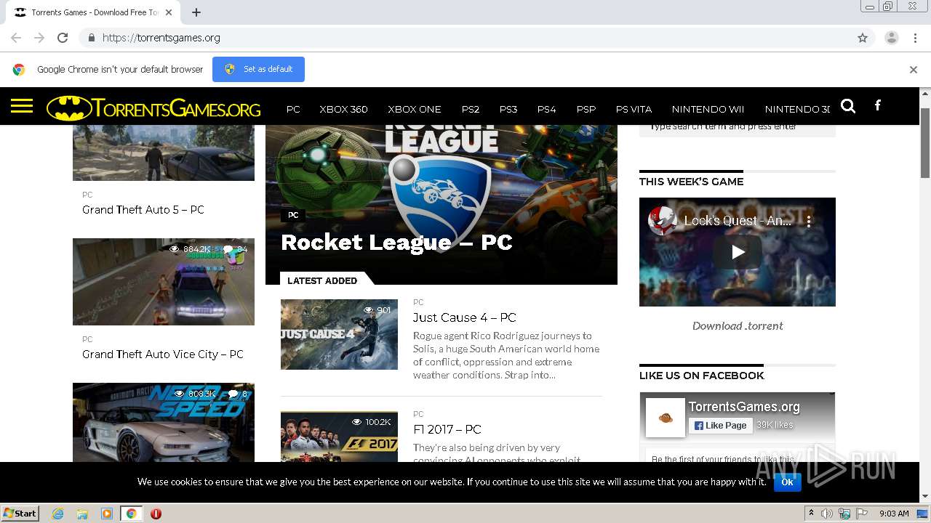Open the TorrentsGames.org Facebook page title

tap(744, 407)
